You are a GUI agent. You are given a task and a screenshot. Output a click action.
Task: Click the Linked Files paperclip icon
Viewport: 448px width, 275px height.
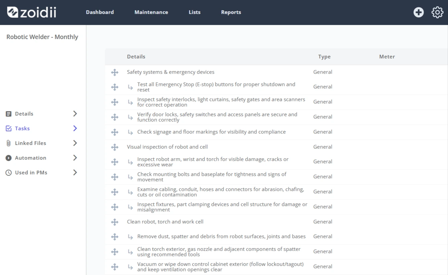pos(9,143)
